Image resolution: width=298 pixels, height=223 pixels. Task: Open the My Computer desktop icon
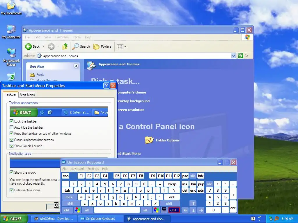(x=11, y=32)
